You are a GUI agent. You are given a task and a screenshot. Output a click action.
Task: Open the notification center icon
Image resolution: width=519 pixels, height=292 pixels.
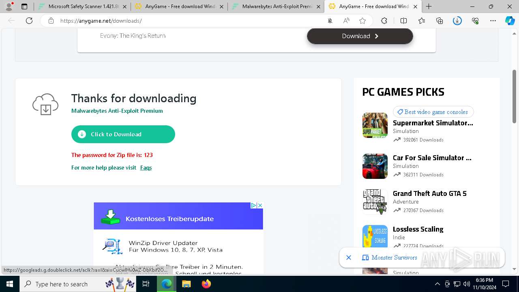coord(506,284)
